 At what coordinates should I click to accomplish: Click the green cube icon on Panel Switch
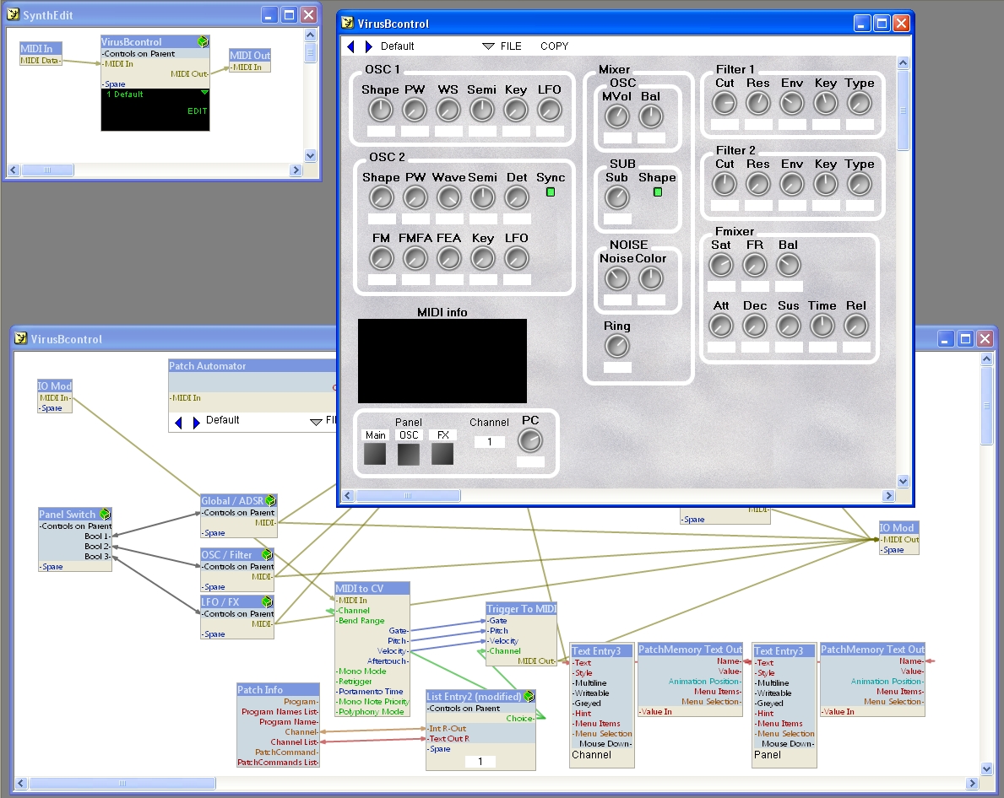click(105, 514)
